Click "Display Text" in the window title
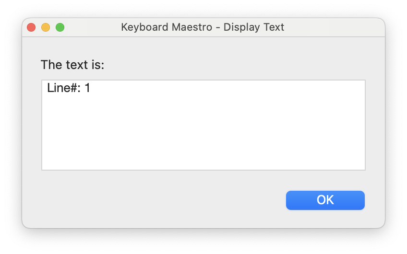Image resolution: width=407 pixels, height=254 pixels. [253, 27]
